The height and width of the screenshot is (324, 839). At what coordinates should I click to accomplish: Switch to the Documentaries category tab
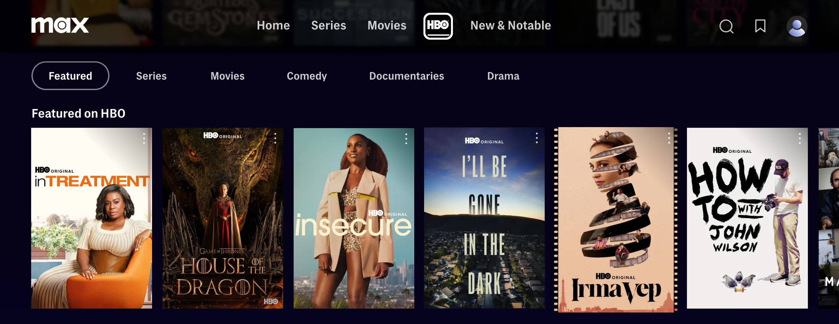coord(407,76)
